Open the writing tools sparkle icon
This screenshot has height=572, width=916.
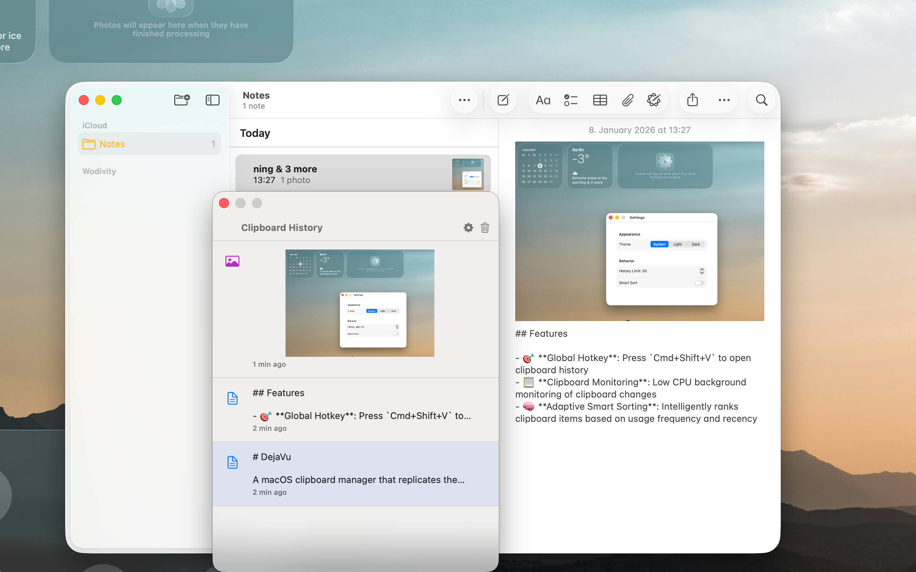[654, 100]
